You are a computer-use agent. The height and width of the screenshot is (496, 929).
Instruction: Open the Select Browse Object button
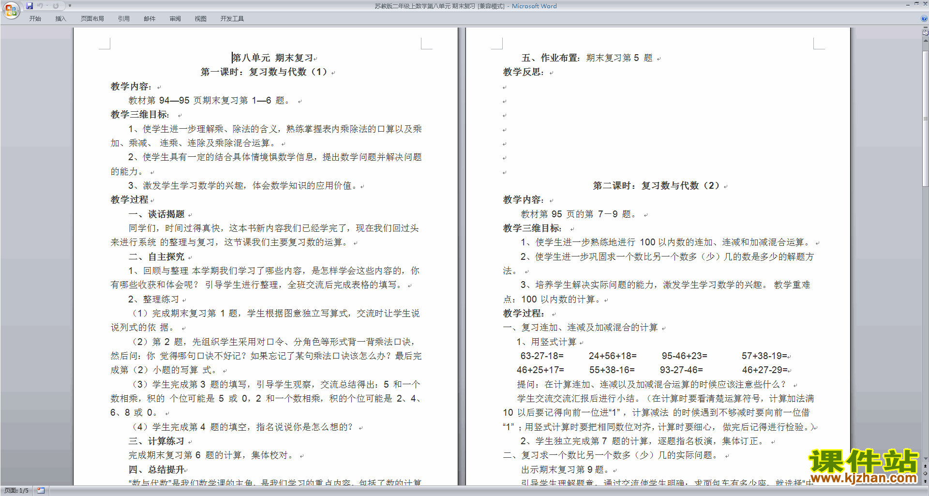point(925,473)
